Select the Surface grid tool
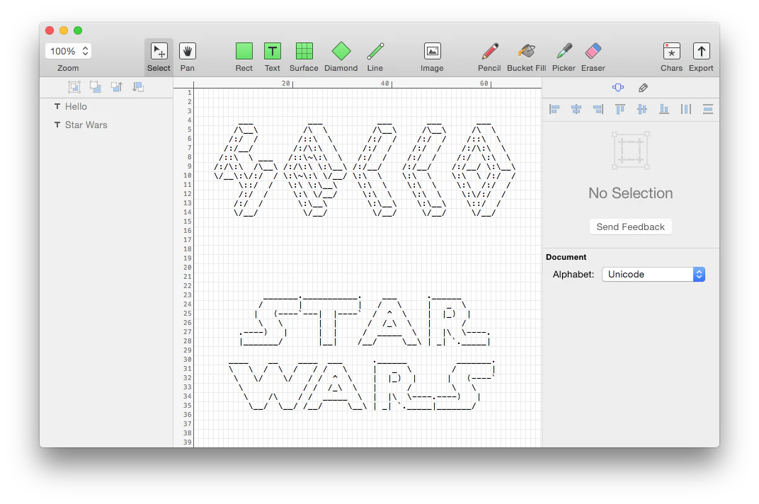759x504 pixels. point(304,57)
